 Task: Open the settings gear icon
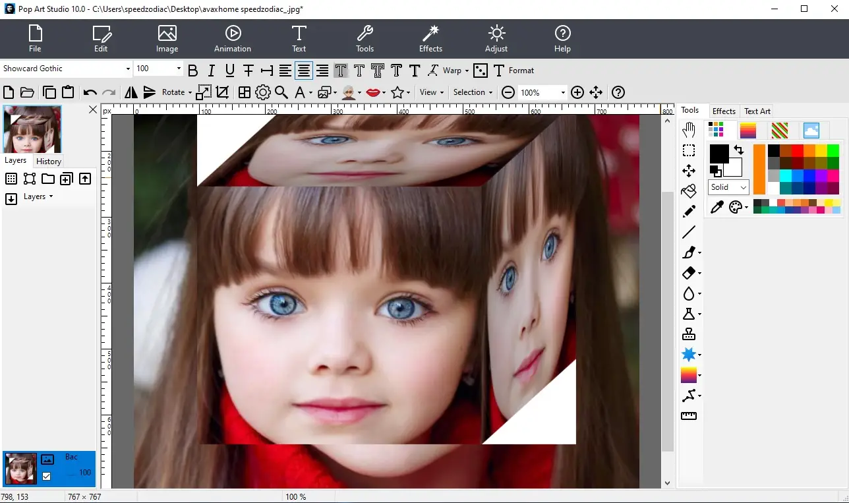(263, 92)
